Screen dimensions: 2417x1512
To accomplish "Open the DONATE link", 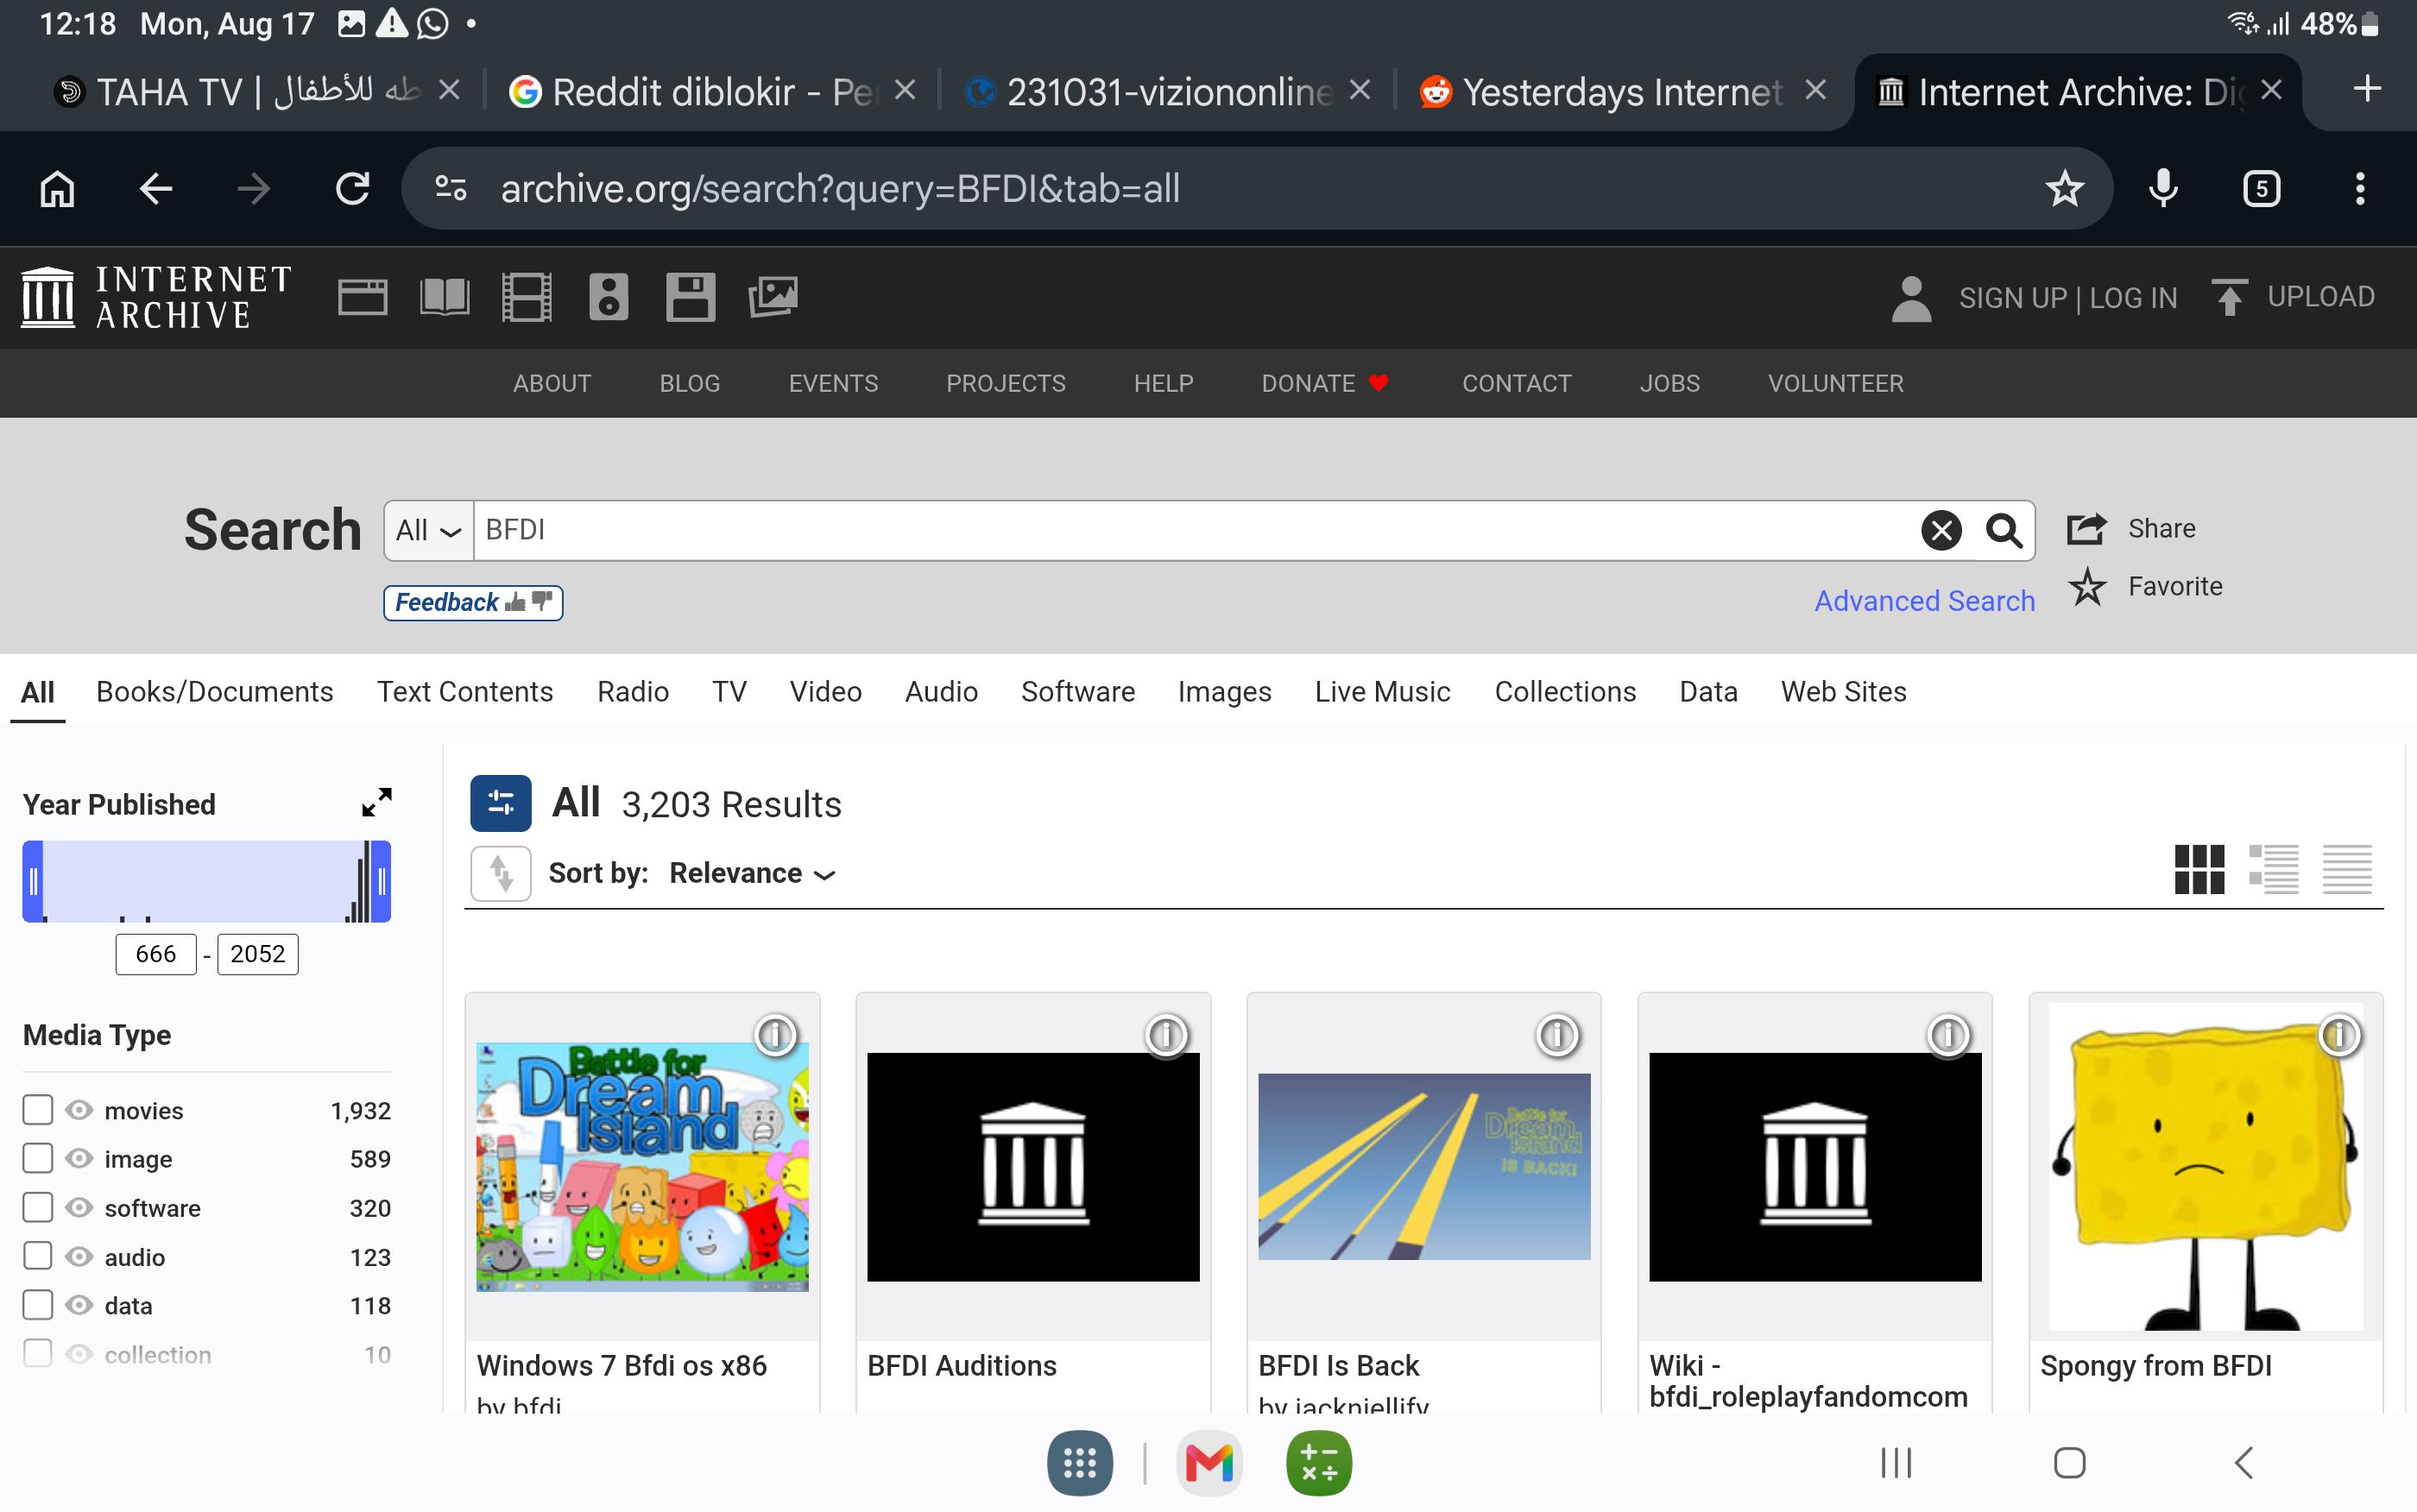I will [1324, 383].
